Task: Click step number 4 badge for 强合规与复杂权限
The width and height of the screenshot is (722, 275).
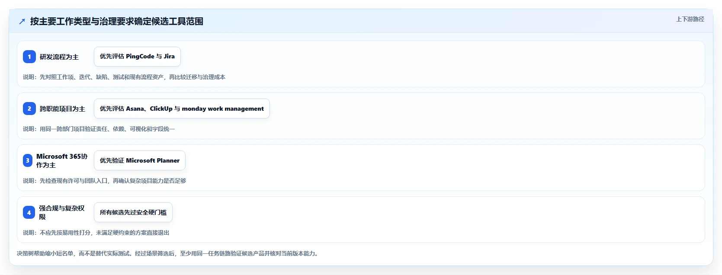Action: 29,212
